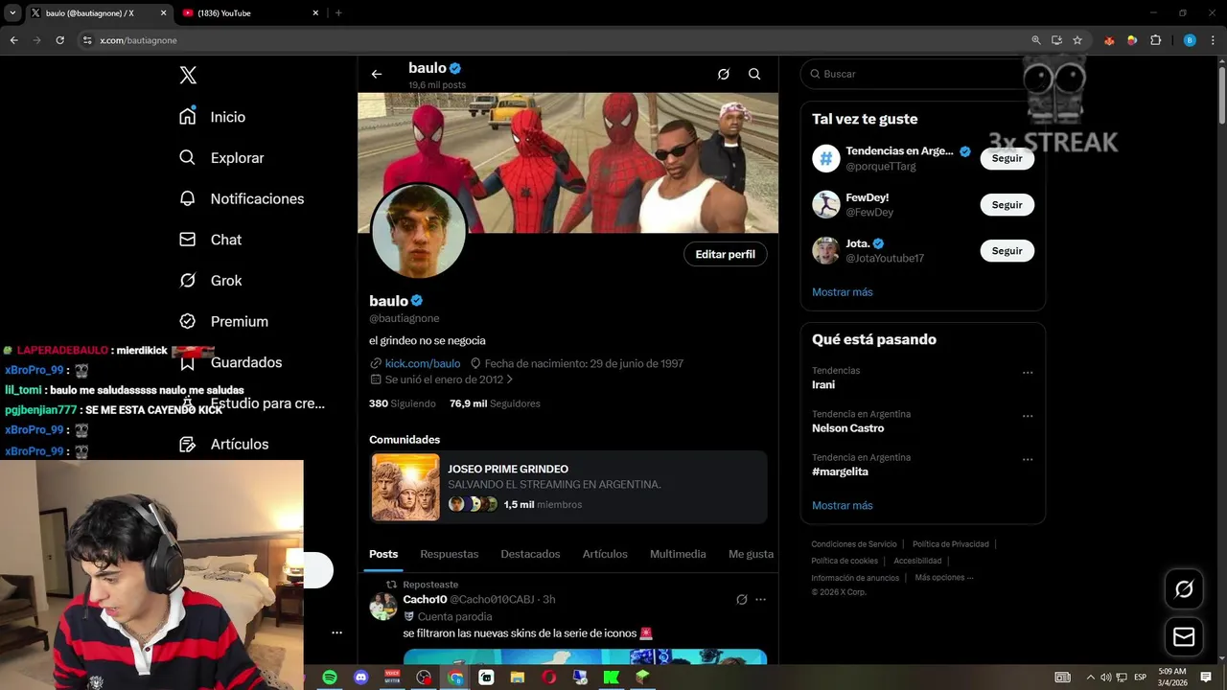The image size is (1227, 690).
Task: Reload the page in Chrome
Action: click(59, 40)
